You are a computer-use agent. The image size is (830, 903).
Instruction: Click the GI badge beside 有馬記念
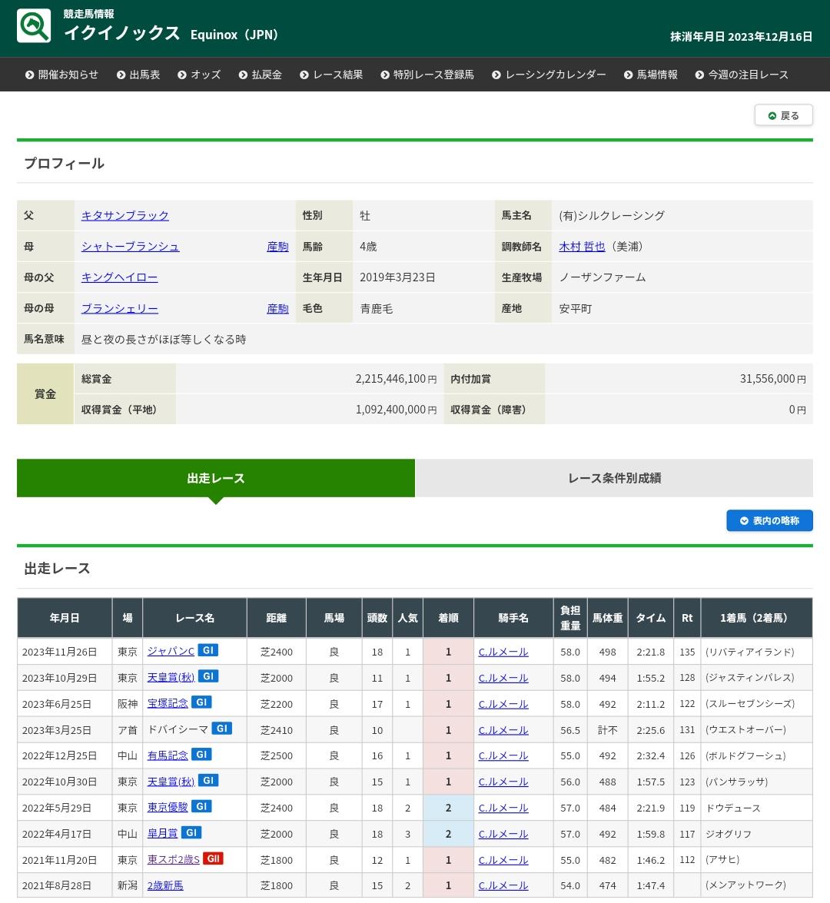(x=201, y=755)
